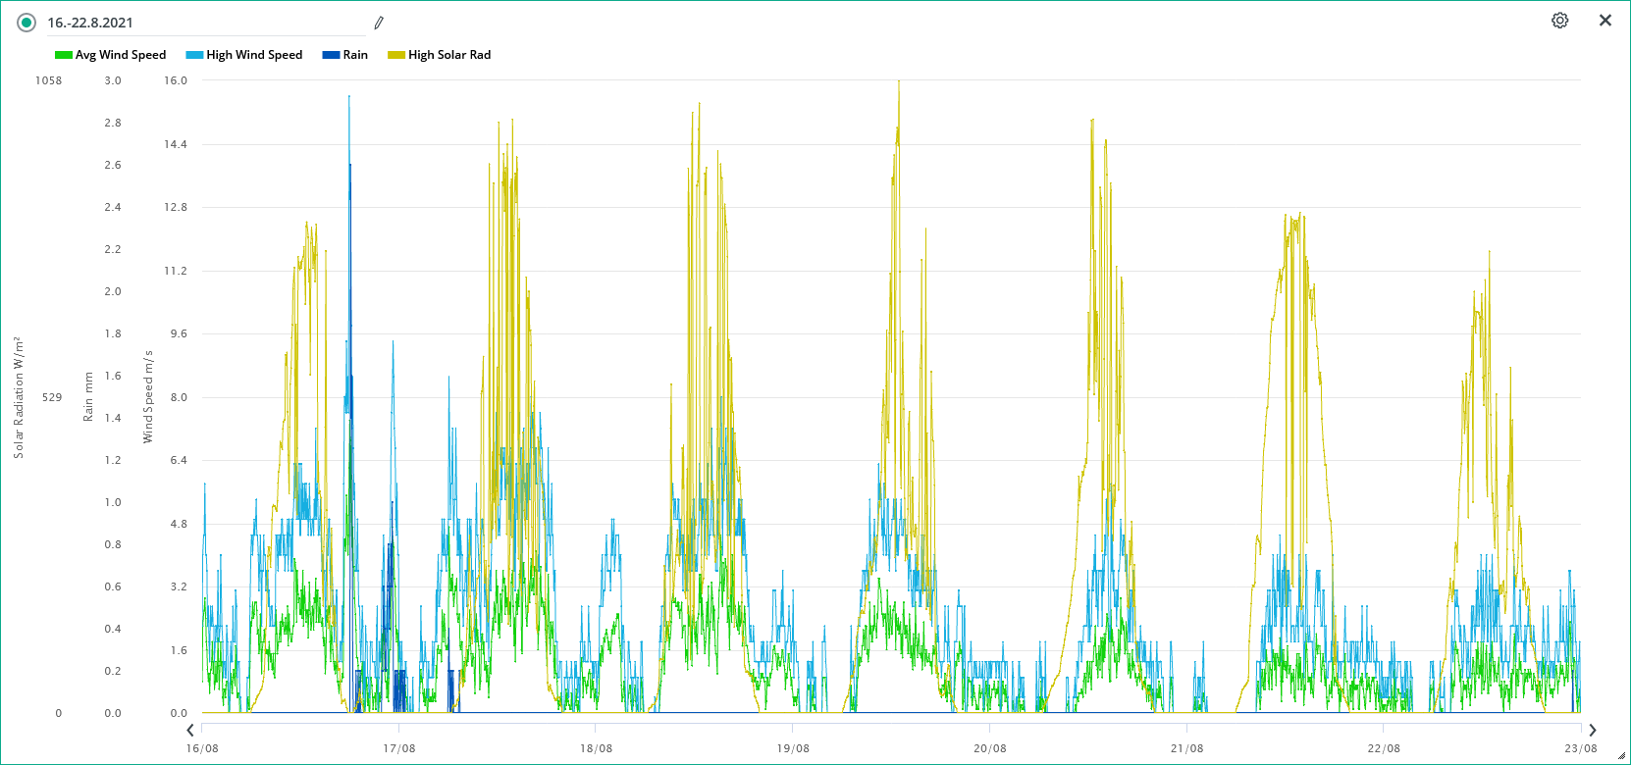1631x765 pixels.
Task: Go to previous time range arrow
Action: [190, 730]
